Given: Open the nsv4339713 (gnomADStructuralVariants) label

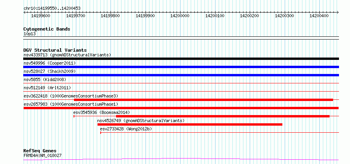Looking at the screenshot, I should click(67, 55).
